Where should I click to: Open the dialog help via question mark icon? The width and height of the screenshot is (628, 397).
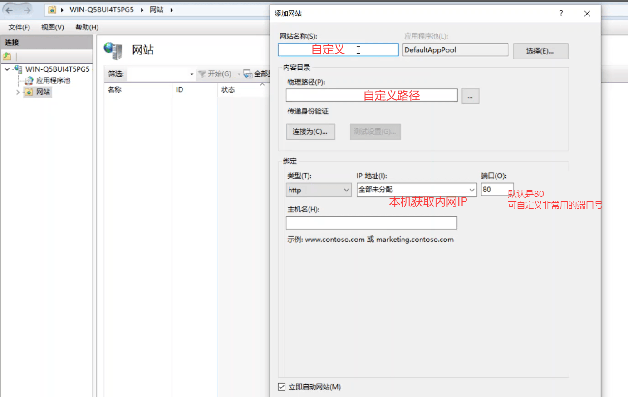tap(561, 14)
